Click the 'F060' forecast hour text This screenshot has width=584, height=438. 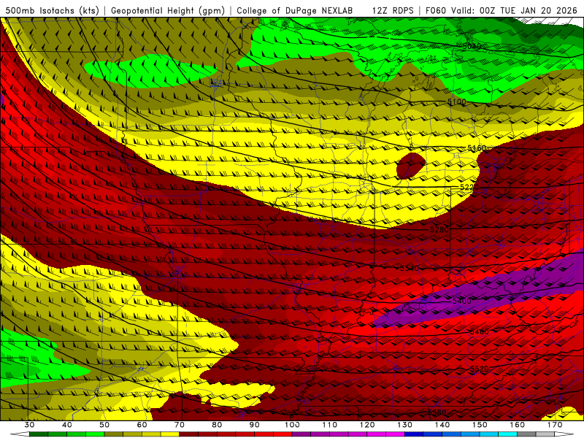(435, 11)
